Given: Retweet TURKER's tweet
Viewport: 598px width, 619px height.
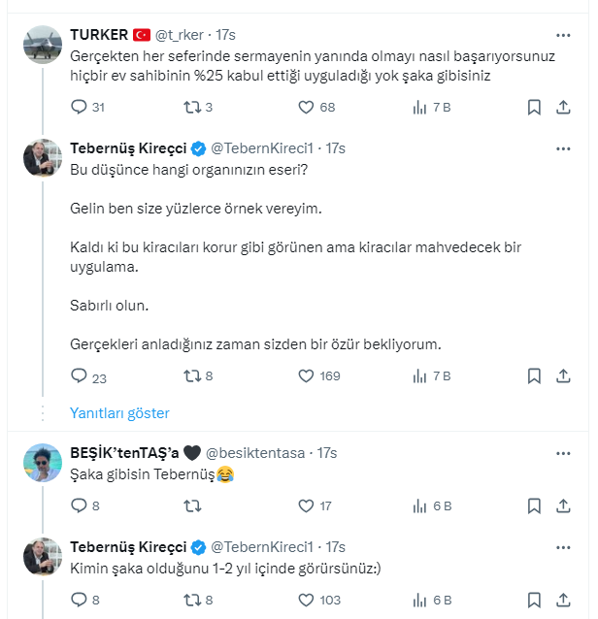Looking at the screenshot, I should 192,108.
